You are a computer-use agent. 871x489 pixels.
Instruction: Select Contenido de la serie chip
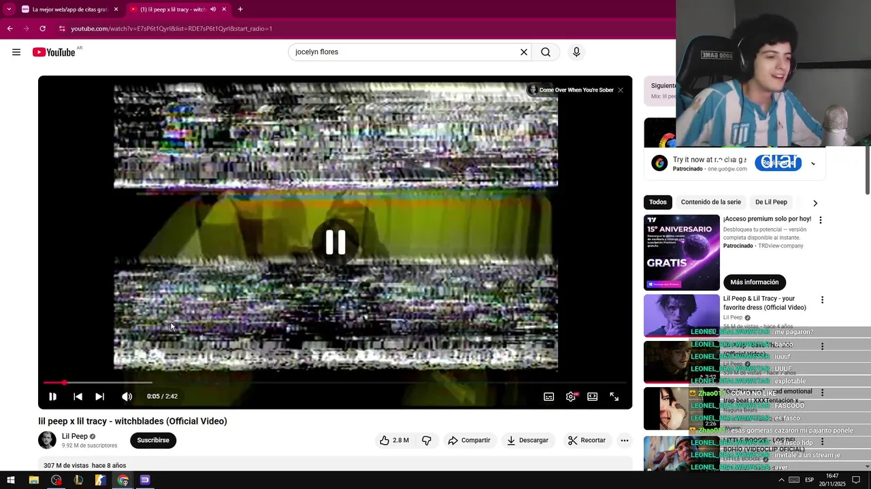click(710, 202)
